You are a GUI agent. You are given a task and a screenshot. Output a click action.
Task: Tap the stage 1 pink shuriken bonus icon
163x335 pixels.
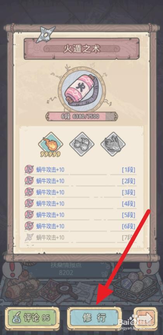(x=29, y=170)
